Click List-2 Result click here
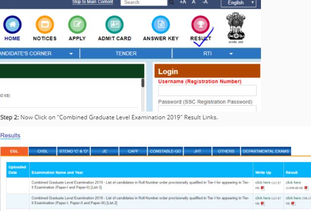The height and width of the screenshot is (211, 311). click(294, 198)
